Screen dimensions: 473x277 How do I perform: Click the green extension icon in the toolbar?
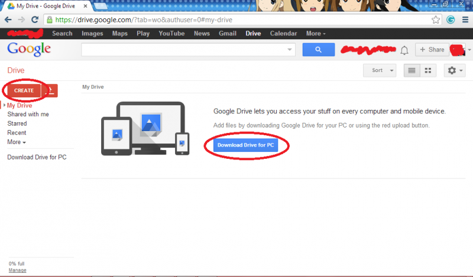pyautogui.click(x=451, y=20)
